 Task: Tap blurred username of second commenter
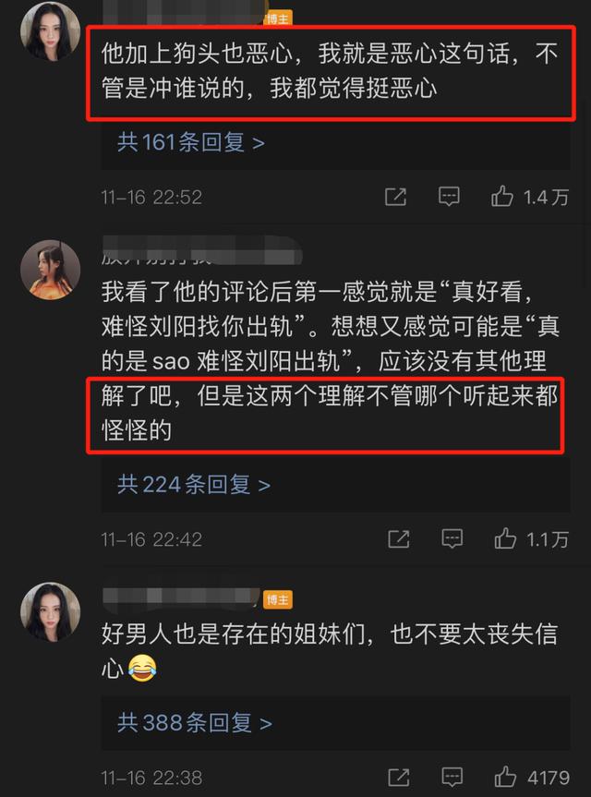point(202,251)
